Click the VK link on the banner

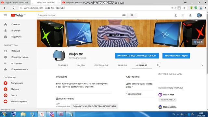click(x=198, y=42)
